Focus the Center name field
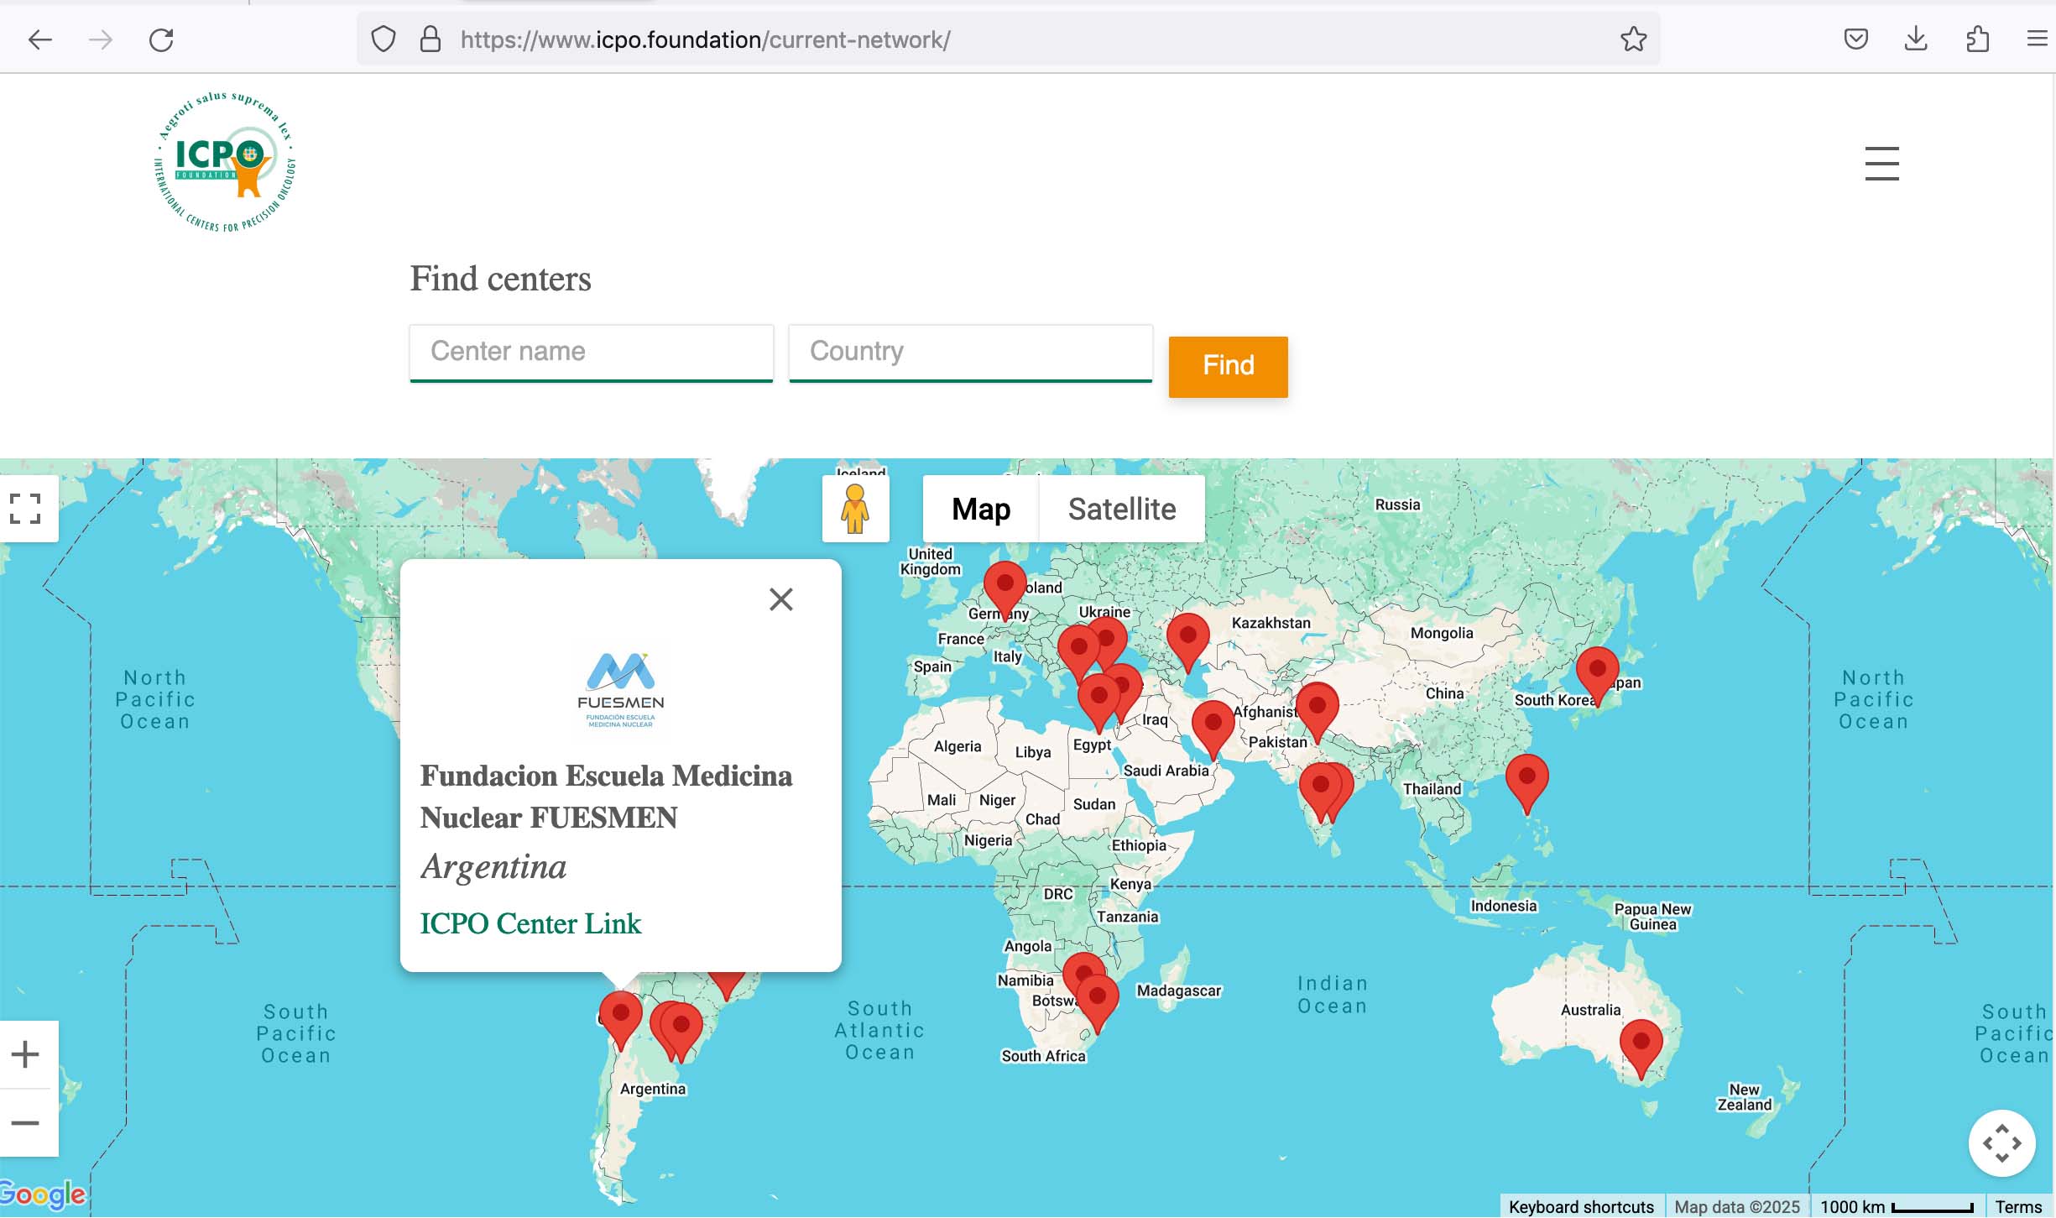This screenshot has width=2056, height=1218. coord(591,353)
